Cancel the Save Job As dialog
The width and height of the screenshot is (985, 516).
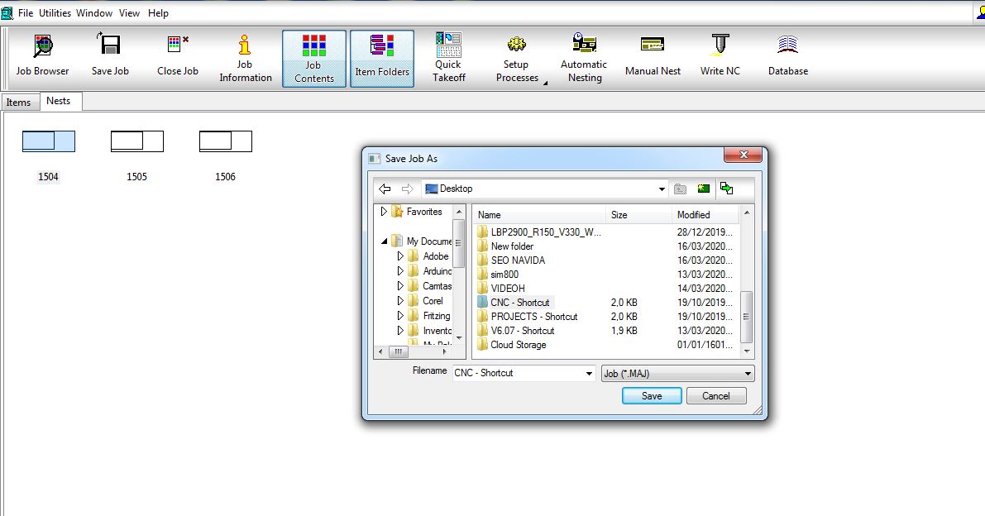716,396
